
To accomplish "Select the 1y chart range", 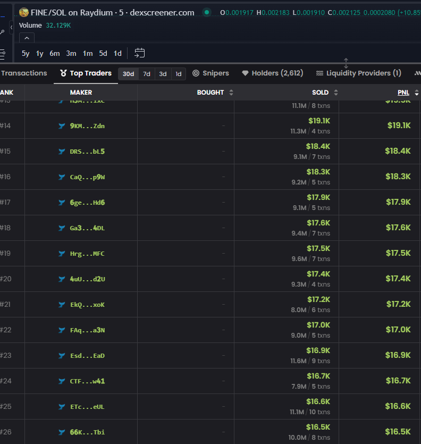I will (x=40, y=53).
